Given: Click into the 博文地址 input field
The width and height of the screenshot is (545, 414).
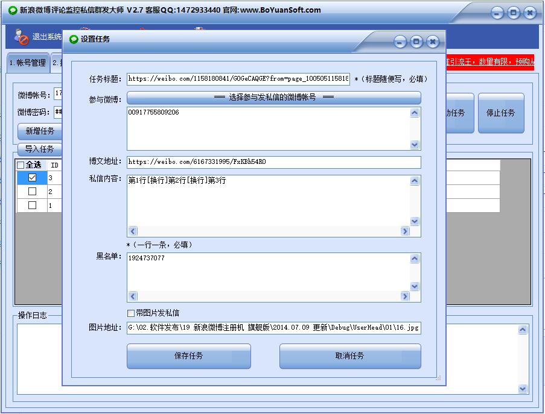Looking at the screenshot, I should coord(274,162).
